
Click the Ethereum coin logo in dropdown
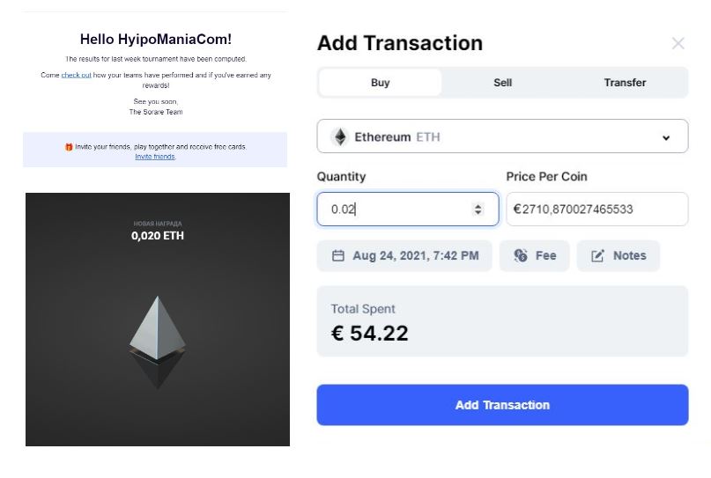(339, 137)
